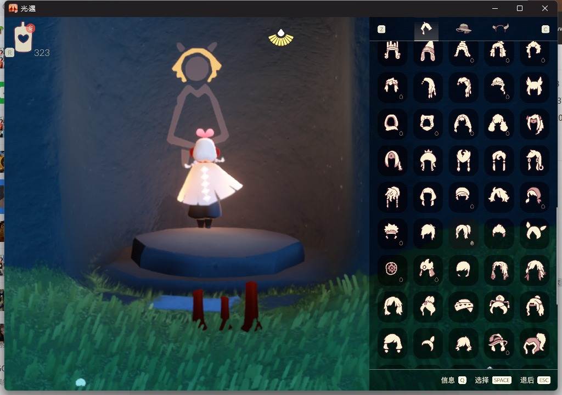The width and height of the screenshot is (562, 395).
Task: Open the heart candle currency icon
Action: [24, 38]
